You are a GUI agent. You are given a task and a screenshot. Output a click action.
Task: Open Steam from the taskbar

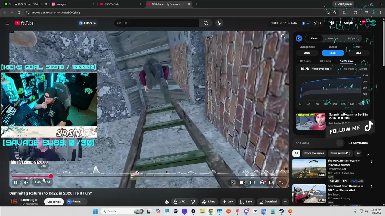pyautogui.click(x=282, y=211)
